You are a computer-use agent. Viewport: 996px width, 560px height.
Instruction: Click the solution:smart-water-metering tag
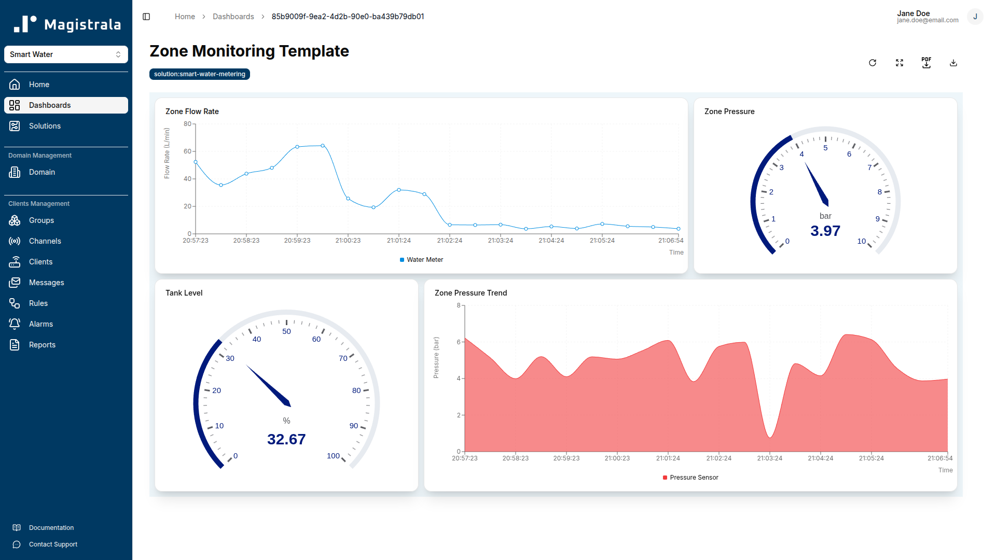200,74
